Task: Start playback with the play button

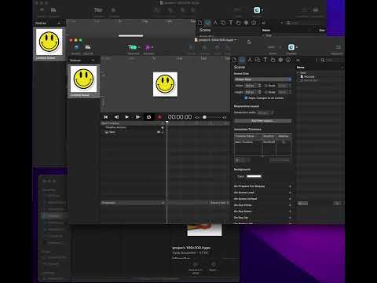Action: (x=127, y=117)
